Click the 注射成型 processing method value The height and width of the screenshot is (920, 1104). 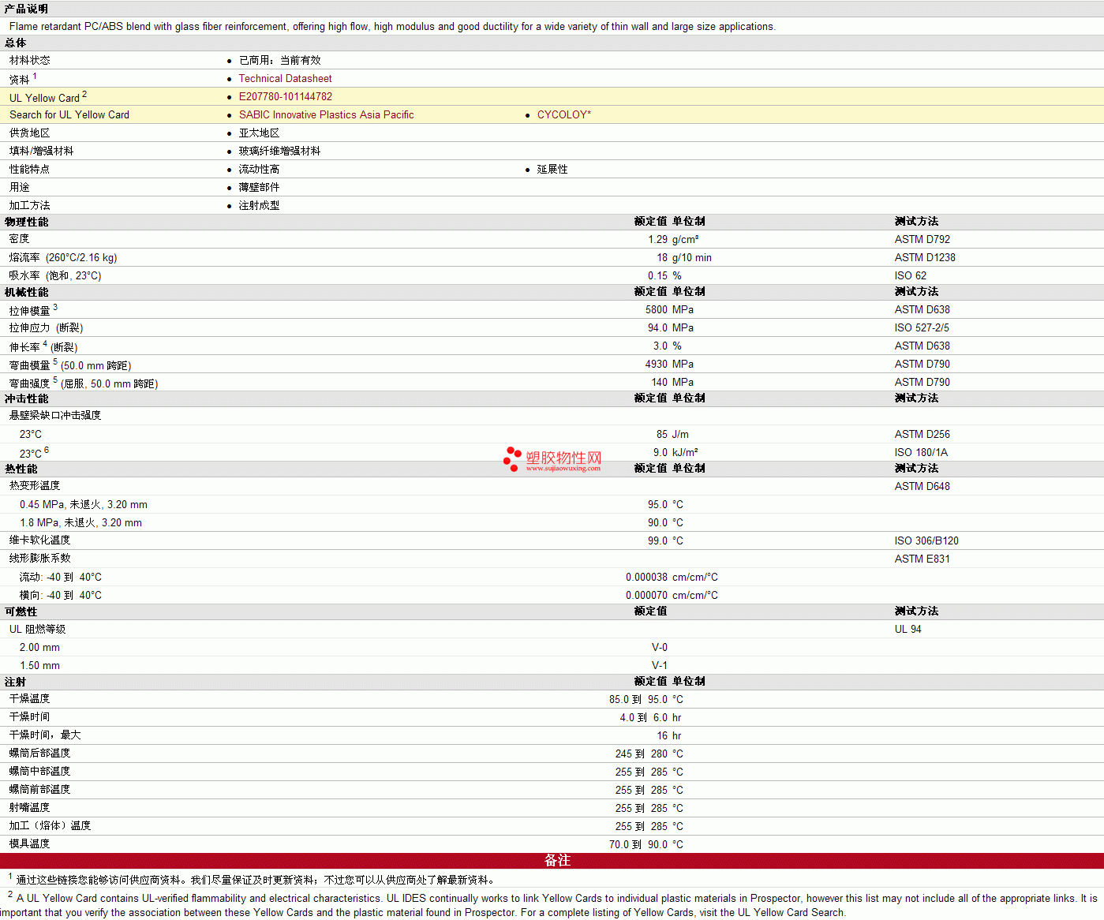(x=260, y=205)
